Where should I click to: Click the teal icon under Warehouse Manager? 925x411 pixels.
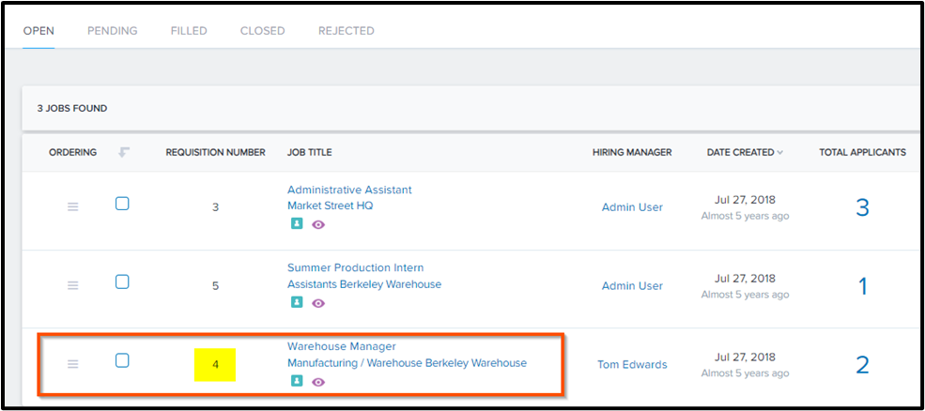[x=296, y=381]
